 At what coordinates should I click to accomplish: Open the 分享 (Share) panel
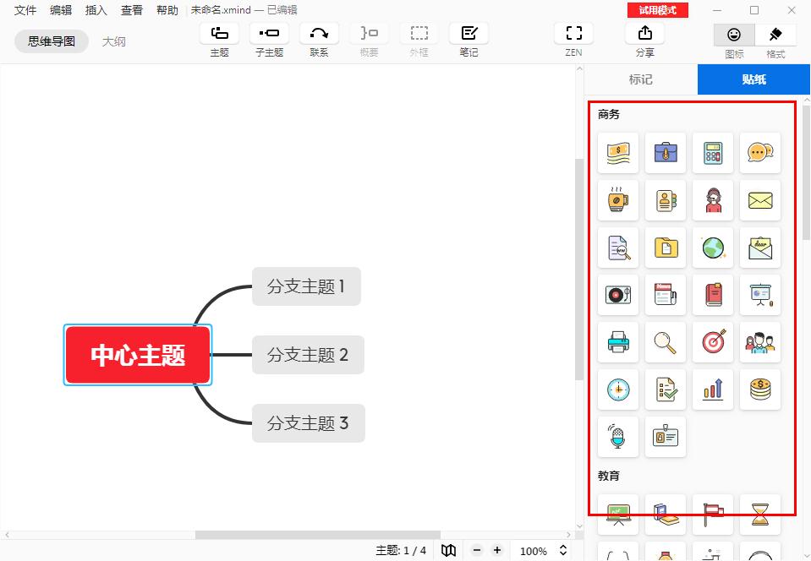click(644, 37)
